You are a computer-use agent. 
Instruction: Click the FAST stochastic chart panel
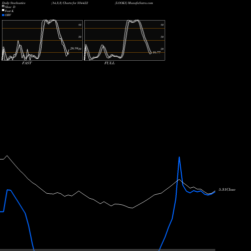42,40
